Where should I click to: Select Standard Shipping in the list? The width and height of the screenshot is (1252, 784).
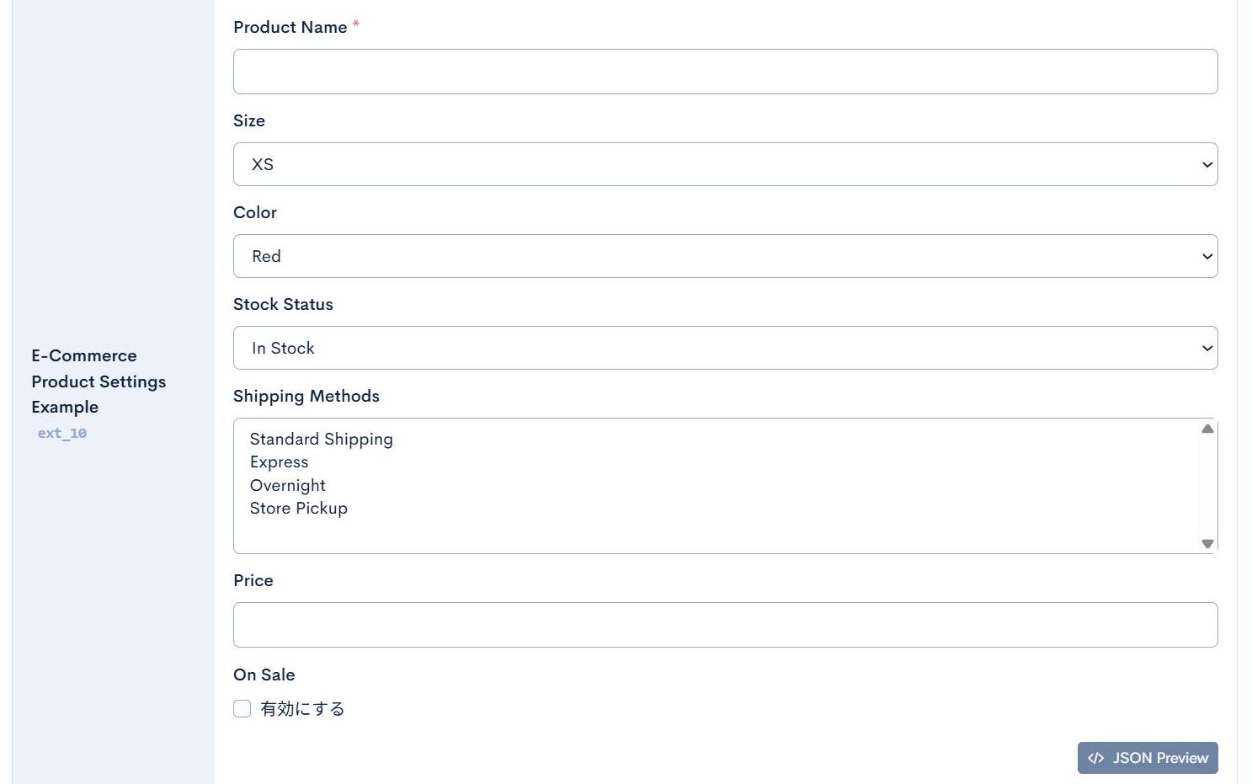[322, 440]
